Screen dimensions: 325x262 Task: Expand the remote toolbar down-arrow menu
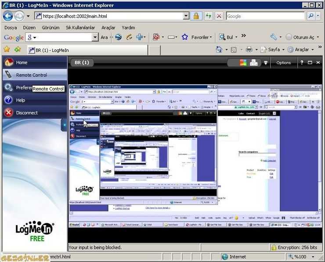tap(266, 63)
